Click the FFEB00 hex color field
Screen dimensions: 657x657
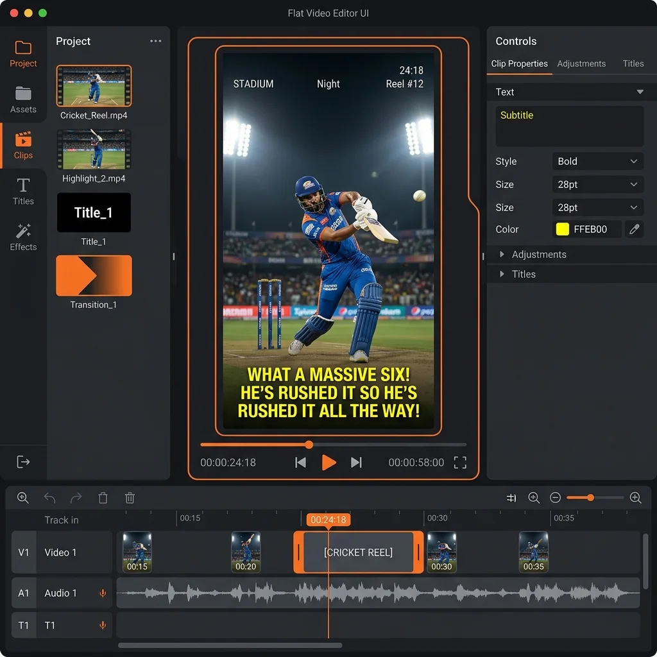pos(587,229)
